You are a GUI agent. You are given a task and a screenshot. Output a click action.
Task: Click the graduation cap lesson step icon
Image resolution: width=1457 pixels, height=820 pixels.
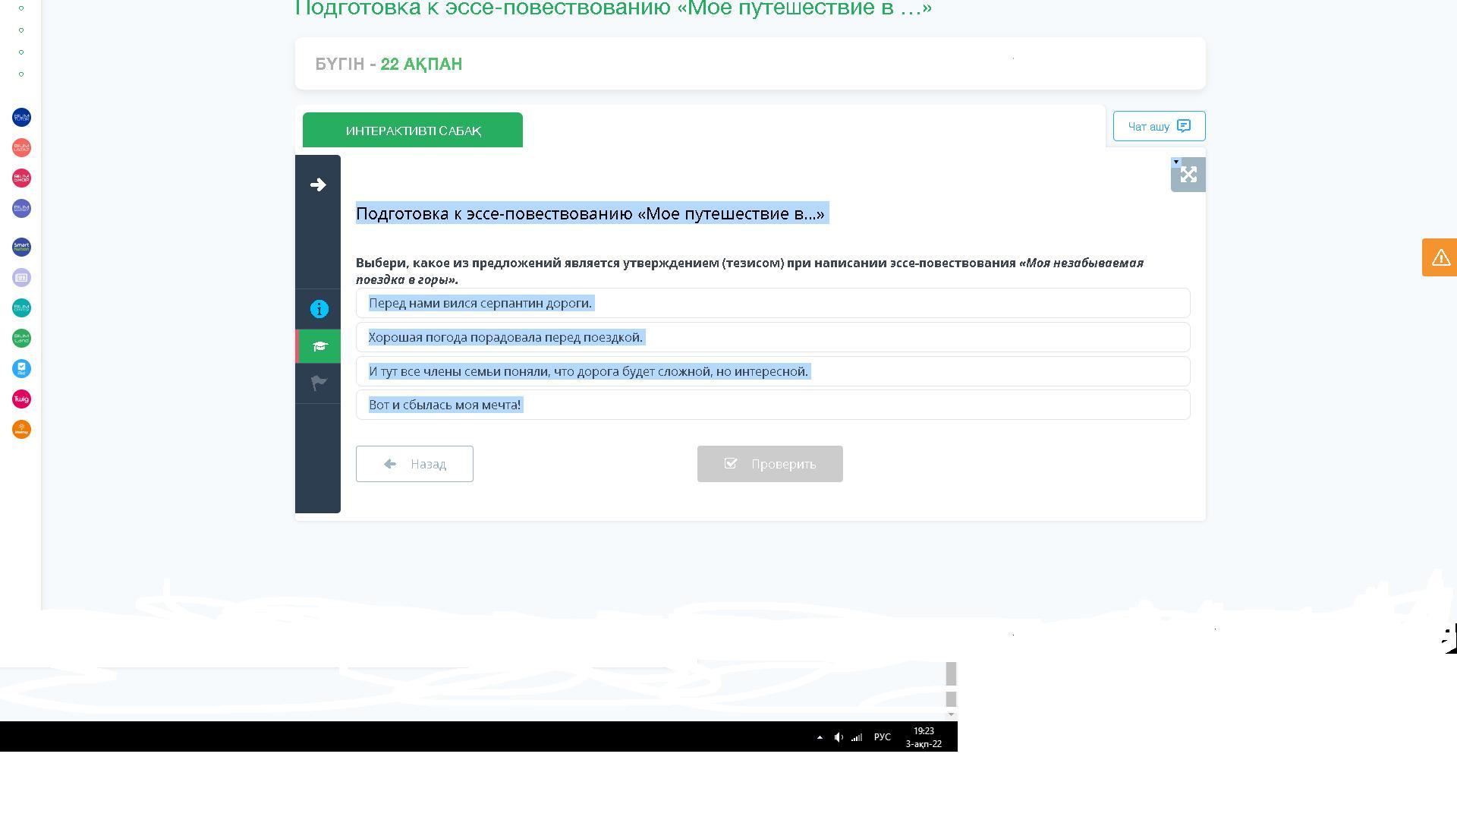pos(319,346)
